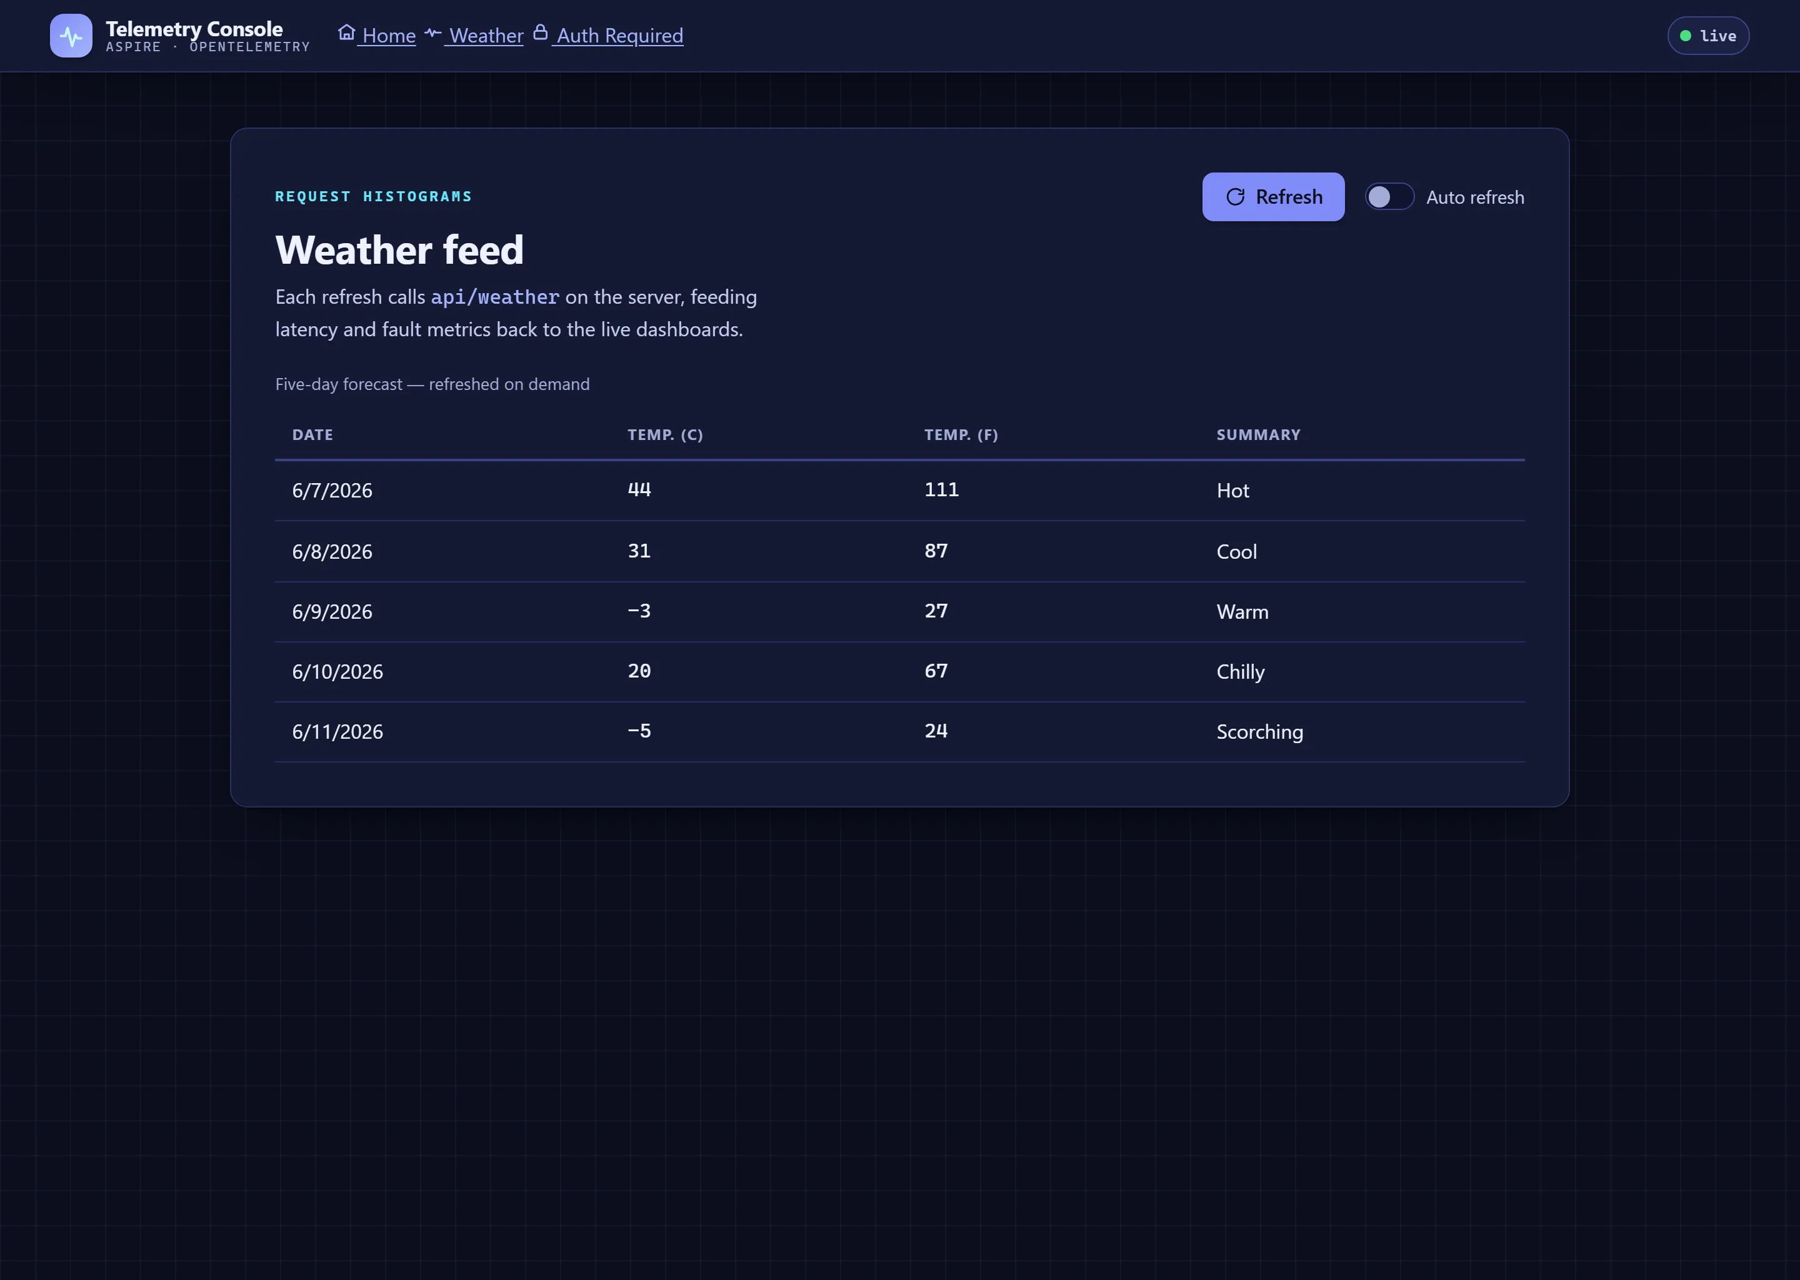Select the 6/7/2026 date cell

tap(332, 491)
